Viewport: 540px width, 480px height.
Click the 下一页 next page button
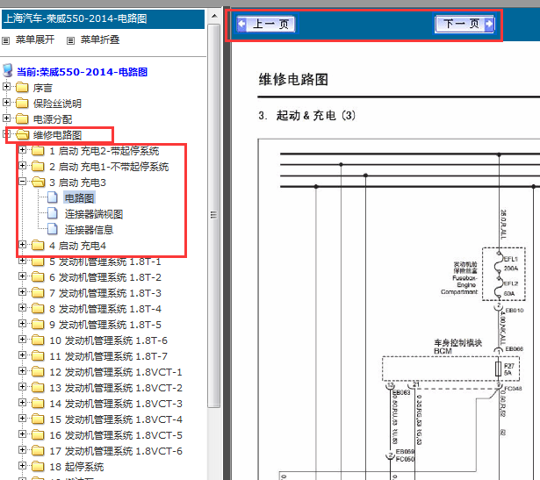click(464, 24)
